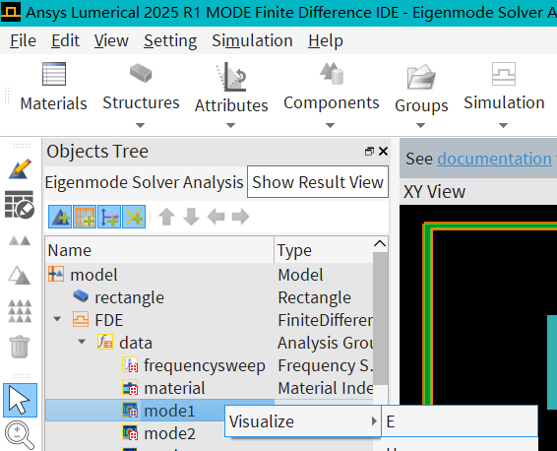Screen dimensions: 557x451
Task: Open Attributes dropdown arrow
Action: 231,125
